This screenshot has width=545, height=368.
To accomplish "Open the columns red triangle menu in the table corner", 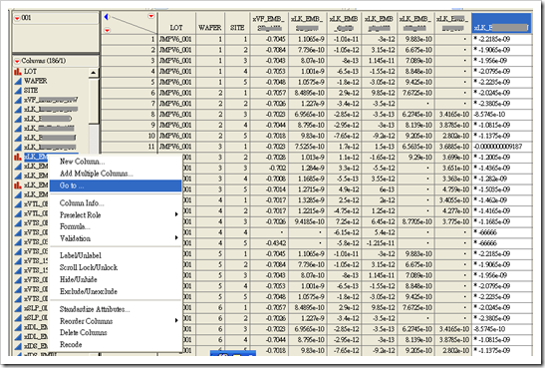I will pyautogui.click(x=150, y=16).
